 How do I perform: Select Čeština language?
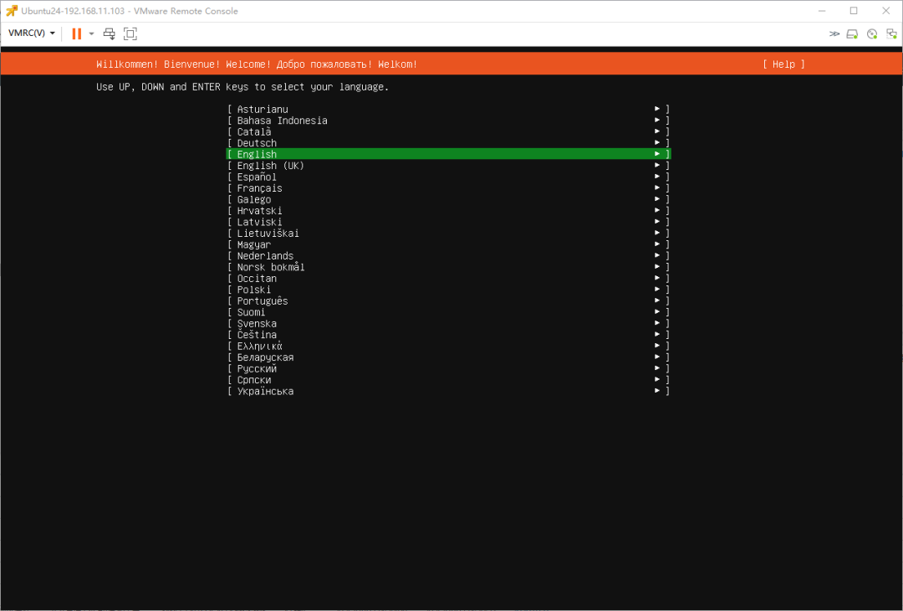[x=449, y=335]
